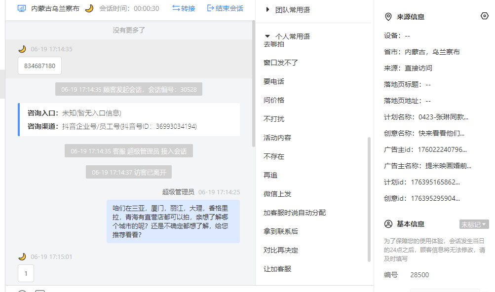The width and height of the screenshot is (495, 292).
Task: Select the 让加客服 quick phrase
Action: coord(277,269)
